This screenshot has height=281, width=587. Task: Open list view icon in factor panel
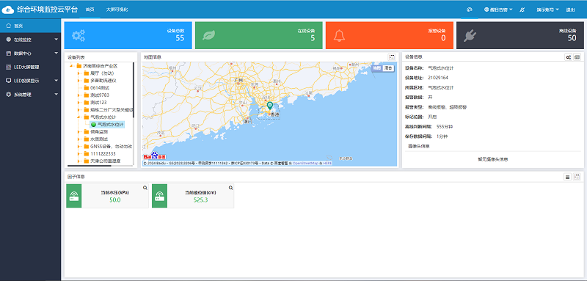(567, 177)
